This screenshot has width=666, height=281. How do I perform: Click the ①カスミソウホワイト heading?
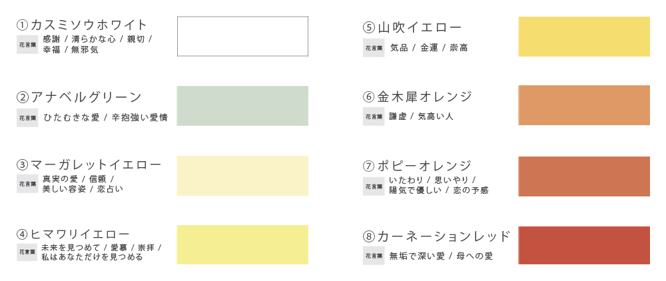[x=81, y=25]
